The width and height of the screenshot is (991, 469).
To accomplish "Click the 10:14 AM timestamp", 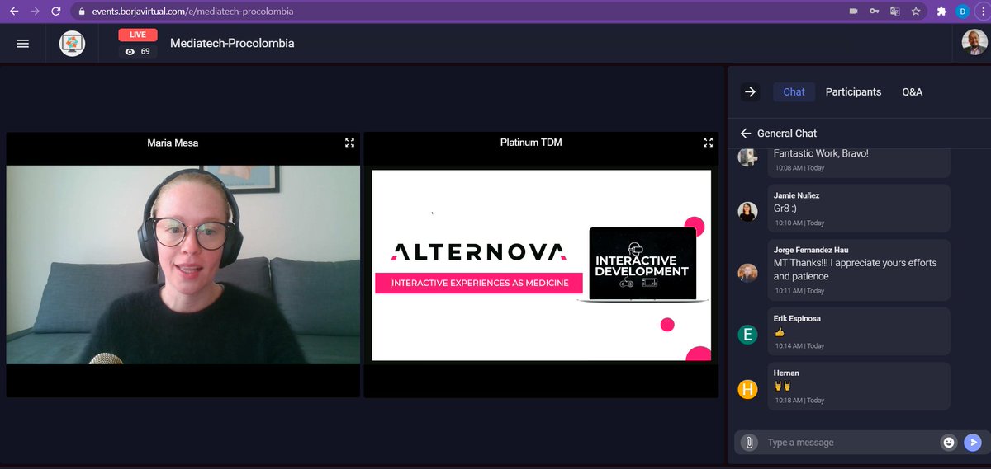I will [799, 346].
